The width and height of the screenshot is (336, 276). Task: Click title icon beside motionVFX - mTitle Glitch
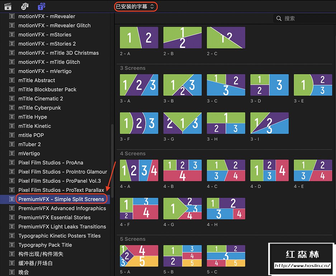12,62
